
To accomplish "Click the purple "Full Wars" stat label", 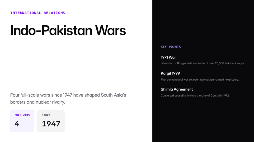I will point(22,115).
